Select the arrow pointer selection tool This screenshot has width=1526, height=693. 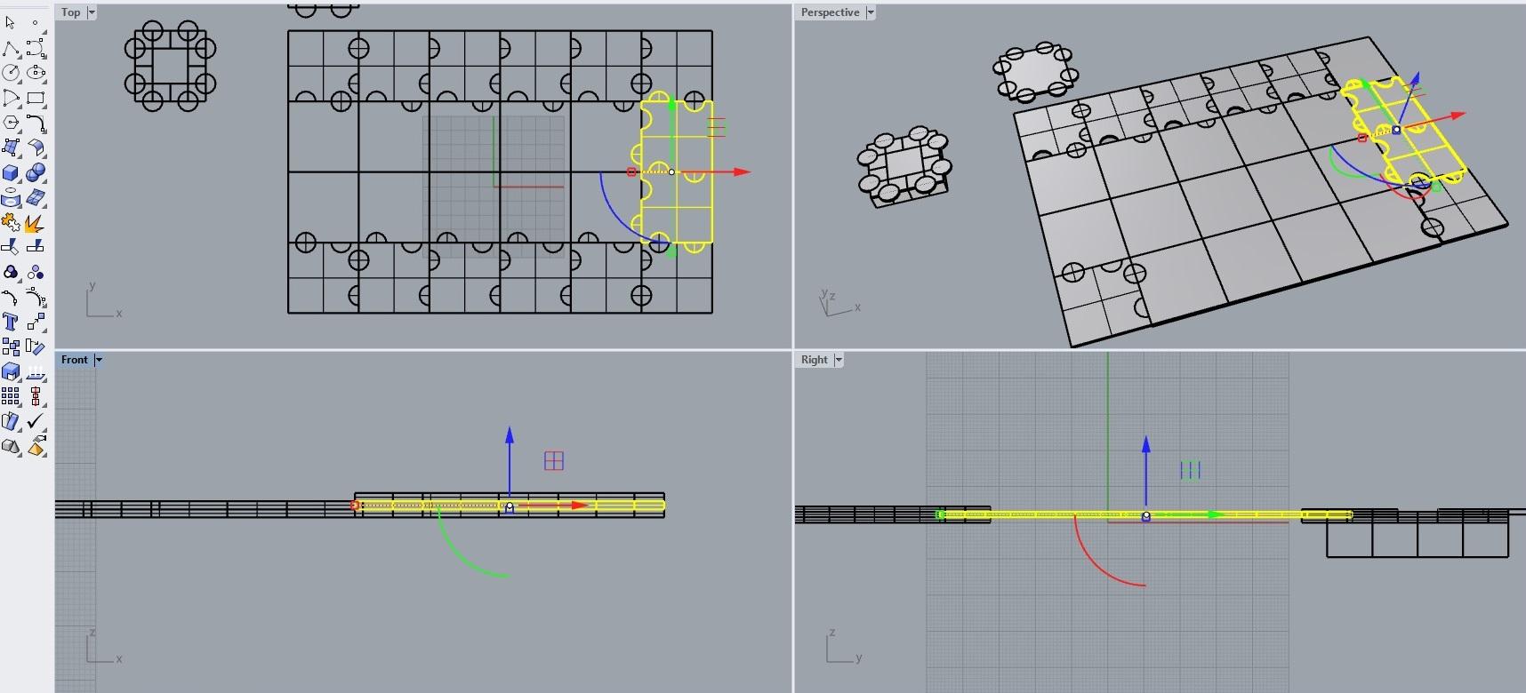11,22
